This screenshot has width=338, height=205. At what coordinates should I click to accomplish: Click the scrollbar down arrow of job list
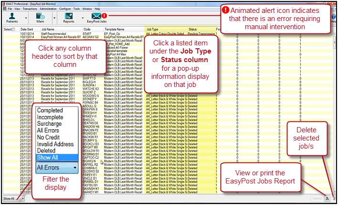(x=335, y=192)
